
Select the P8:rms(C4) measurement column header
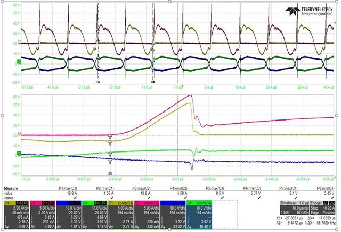tap(326, 188)
